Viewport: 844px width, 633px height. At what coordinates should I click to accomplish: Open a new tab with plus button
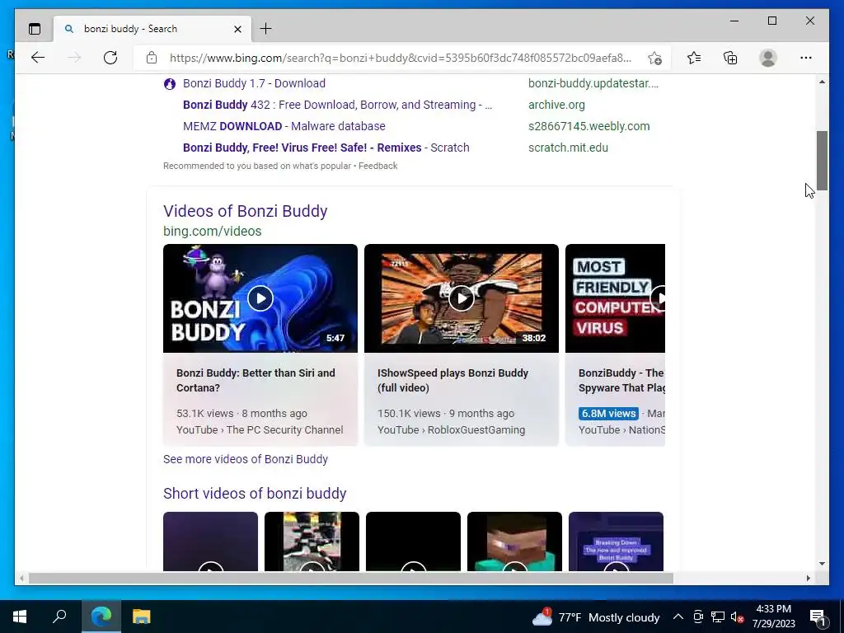[266, 29]
